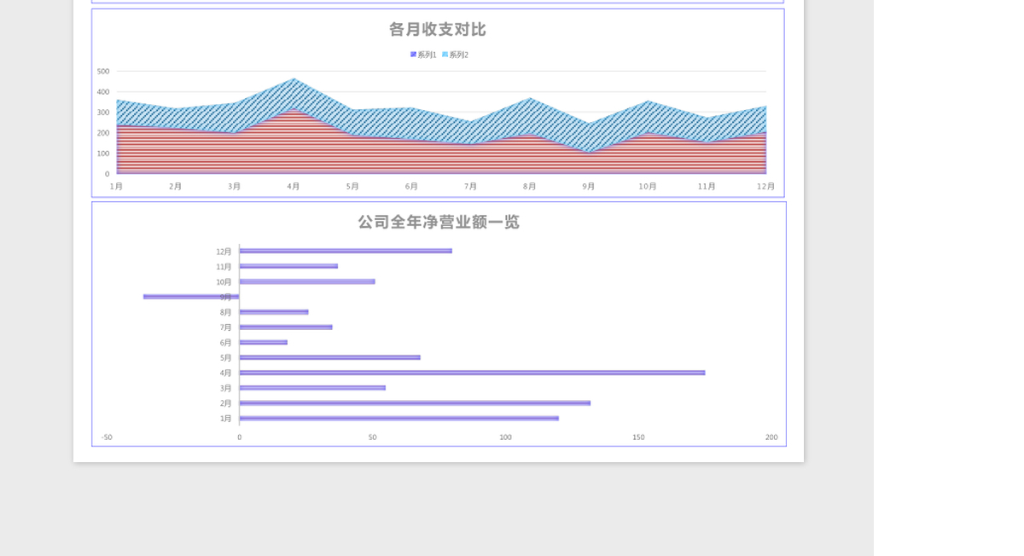Click the 300 value on the area chart axis

click(x=103, y=113)
